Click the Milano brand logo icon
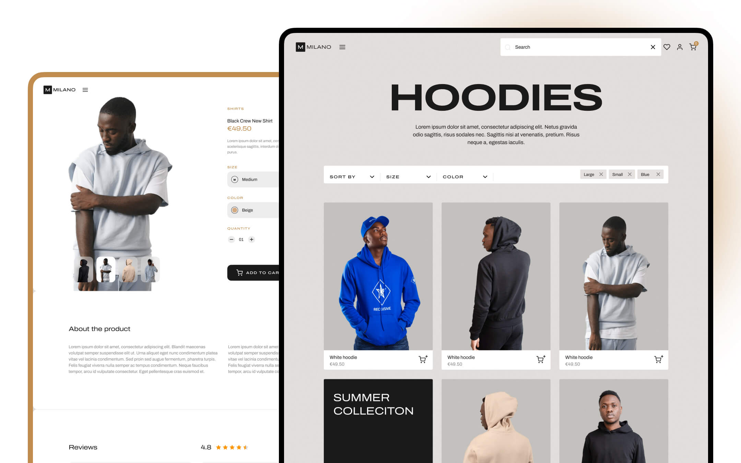Image resolution: width=741 pixels, height=463 pixels. [301, 47]
